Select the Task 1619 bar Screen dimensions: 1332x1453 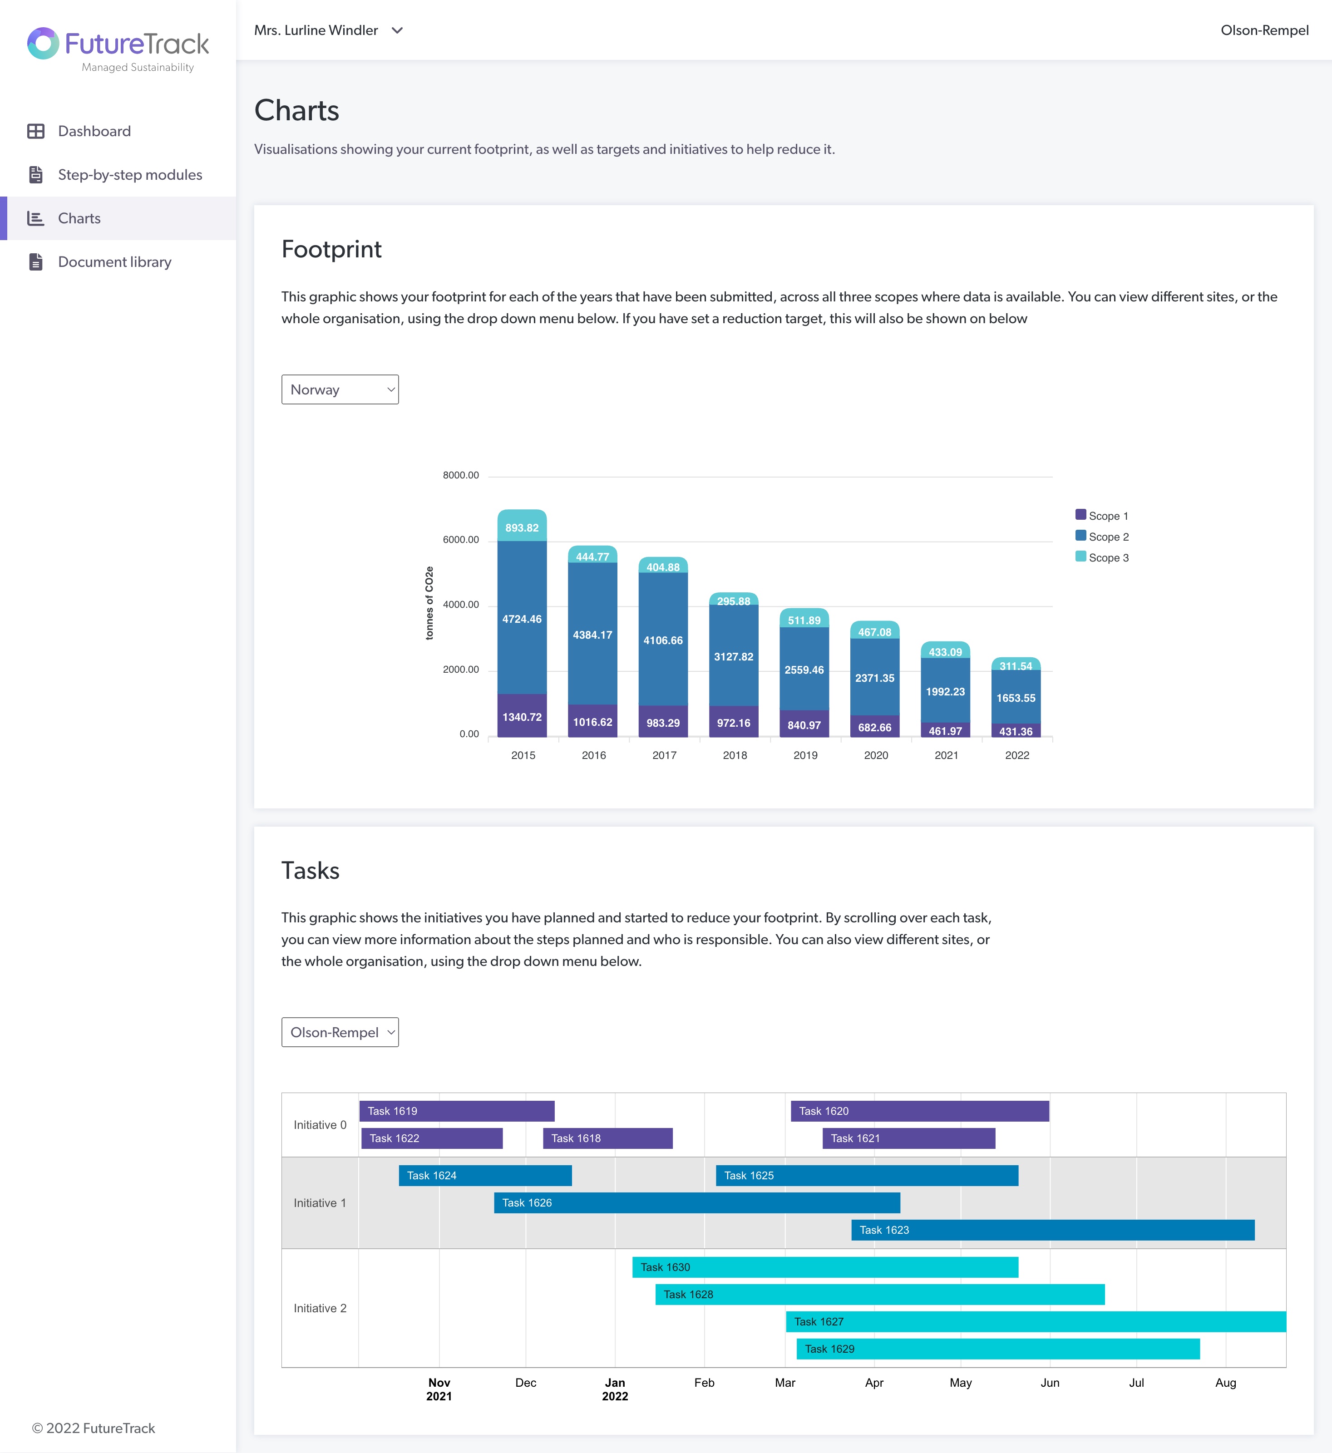457,1111
